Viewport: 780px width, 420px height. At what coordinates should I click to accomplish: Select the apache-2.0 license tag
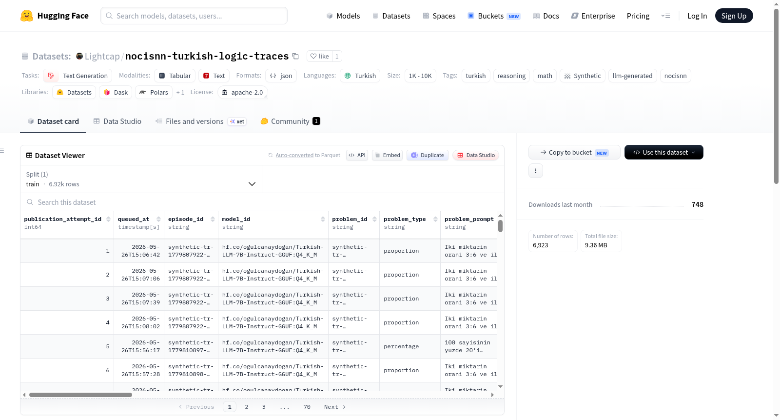coord(242,92)
